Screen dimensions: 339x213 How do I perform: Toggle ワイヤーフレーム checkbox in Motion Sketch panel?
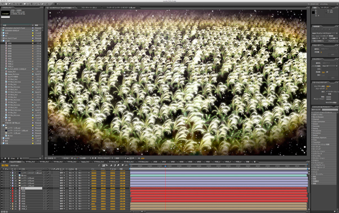coord(327,92)
